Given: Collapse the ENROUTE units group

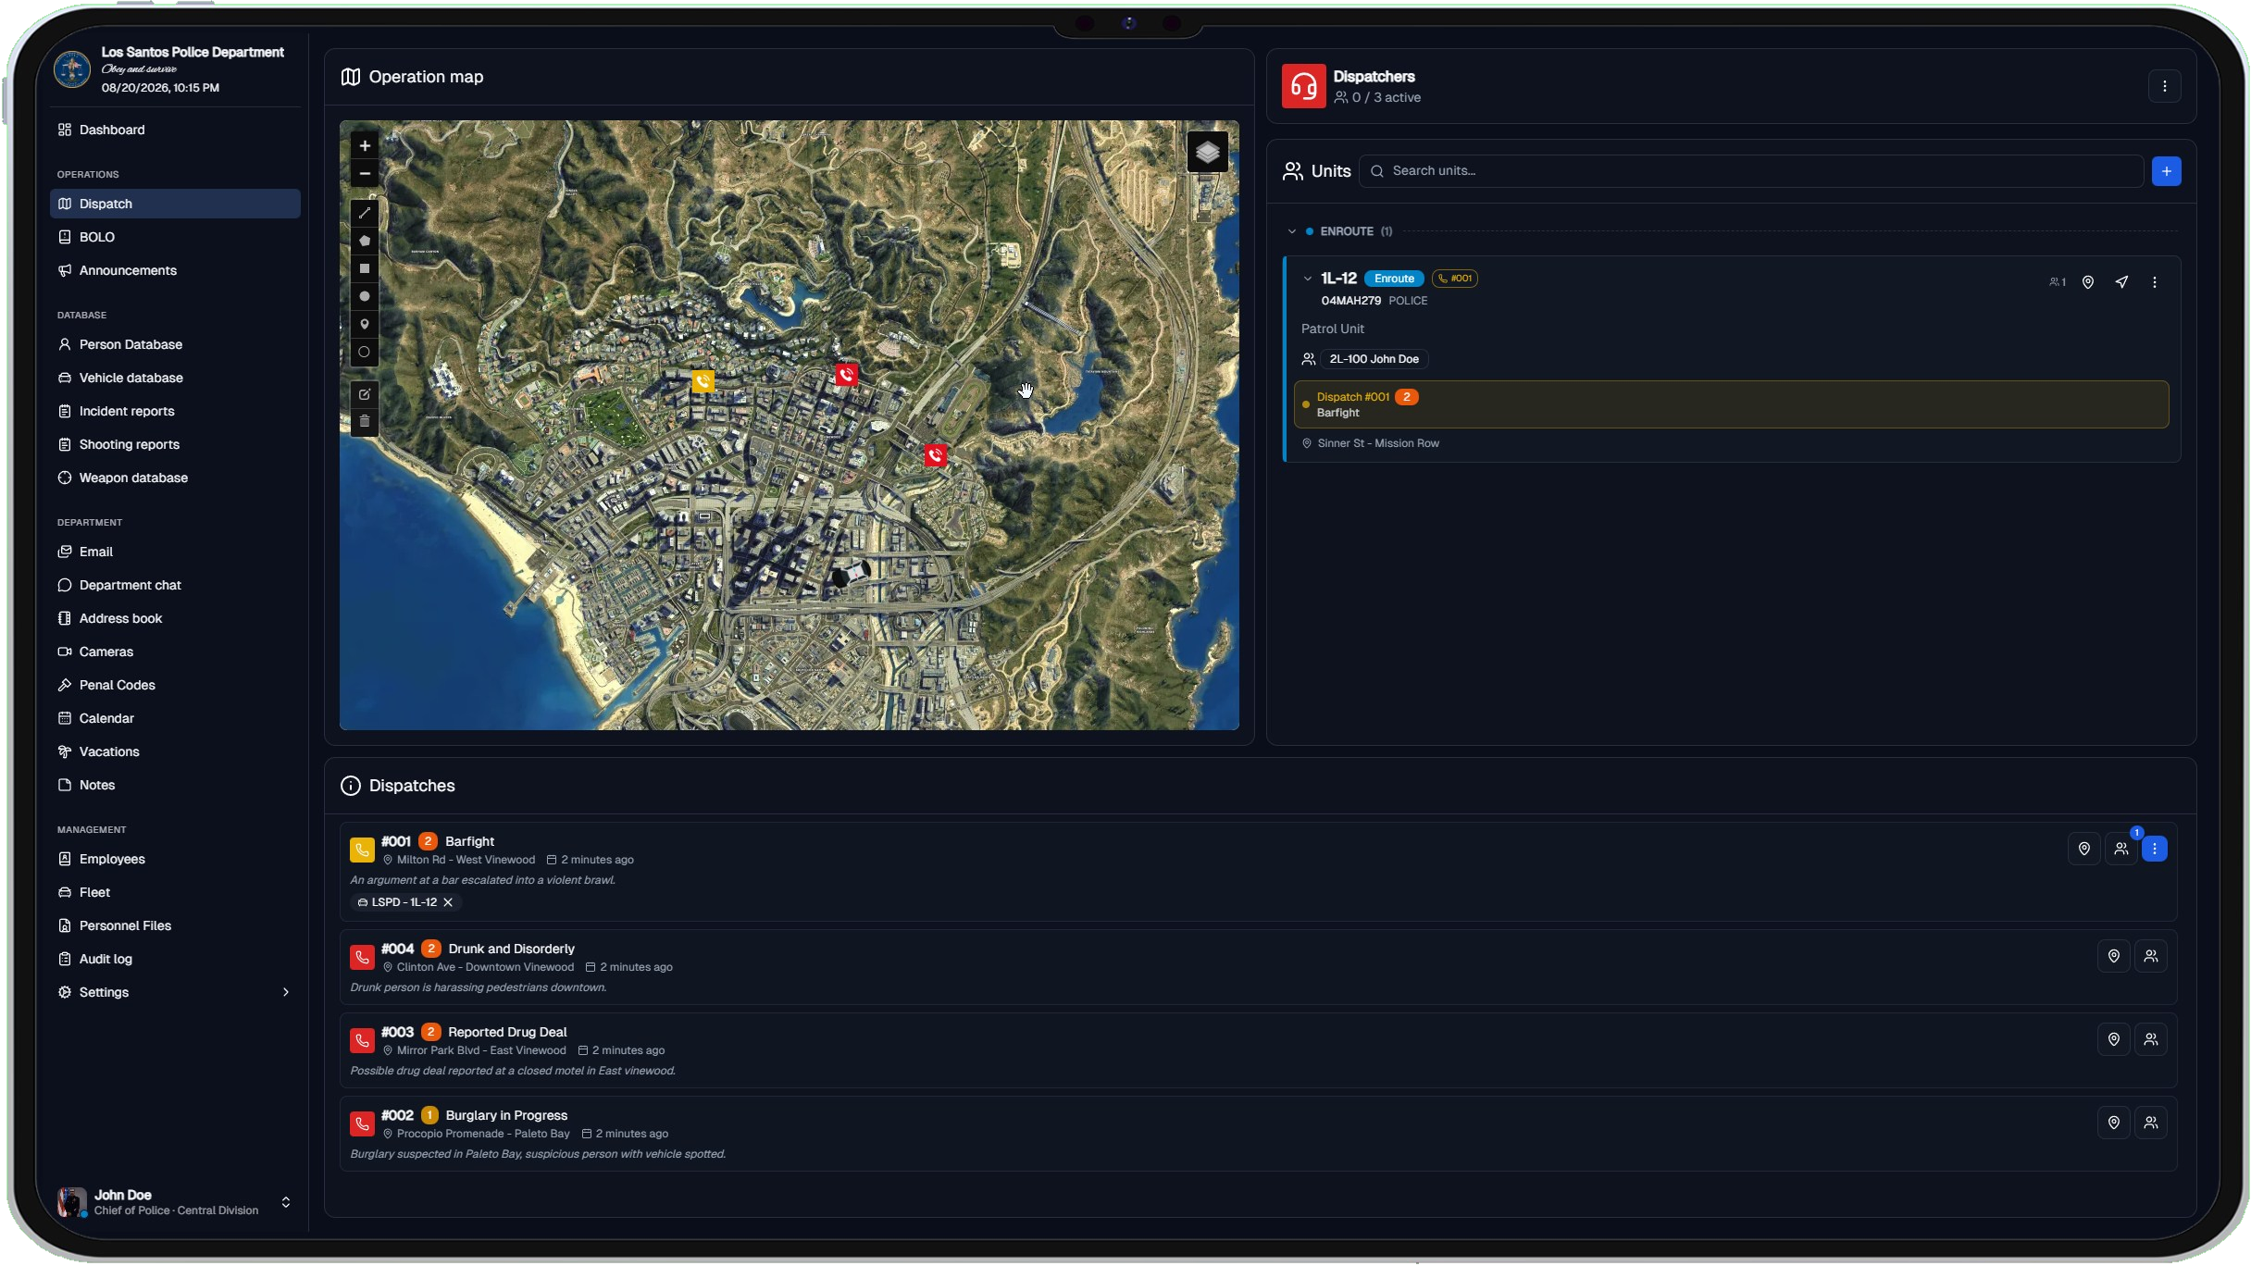Looking at the screenshot, I should coord(1292,231).
